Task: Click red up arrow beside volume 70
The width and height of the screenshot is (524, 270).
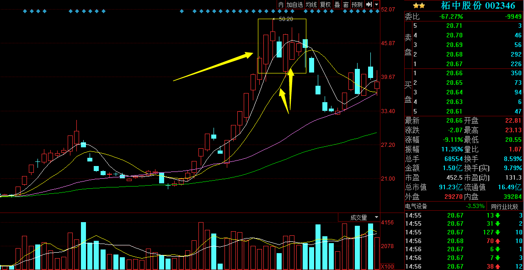Action: point(496,241)
